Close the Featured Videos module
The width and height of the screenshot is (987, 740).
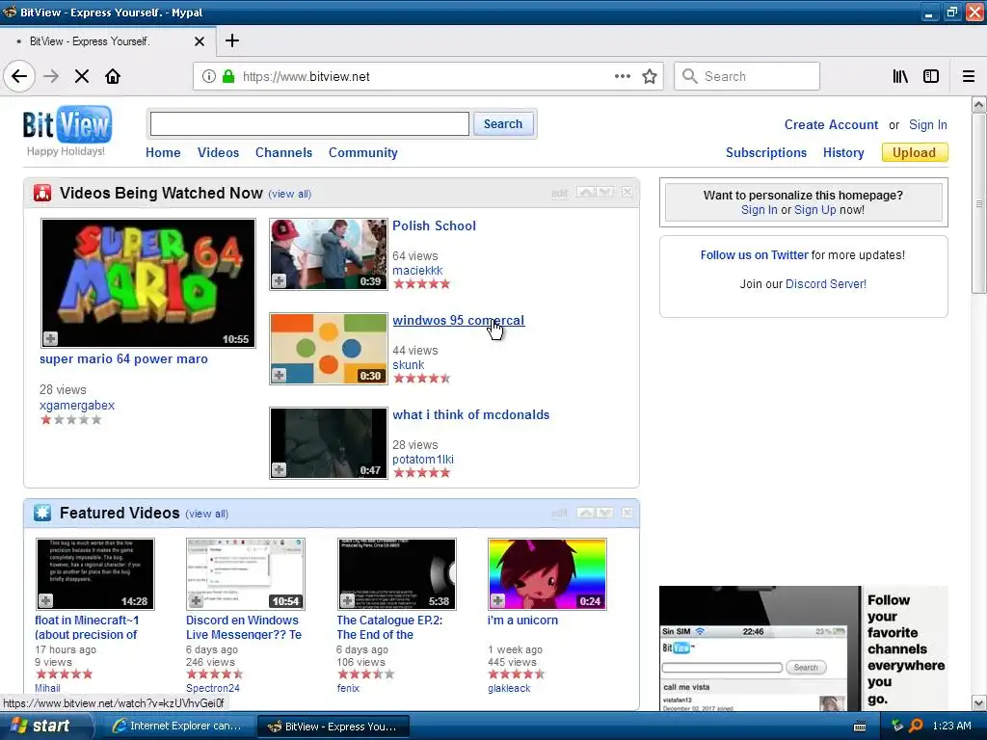(627, 513)
